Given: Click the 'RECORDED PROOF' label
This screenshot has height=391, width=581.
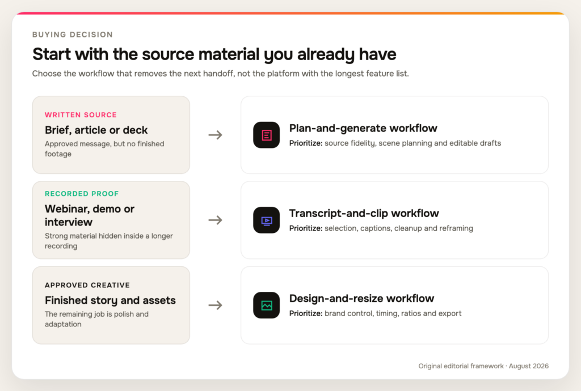Looking at the screenshot, I should point(82,194).
